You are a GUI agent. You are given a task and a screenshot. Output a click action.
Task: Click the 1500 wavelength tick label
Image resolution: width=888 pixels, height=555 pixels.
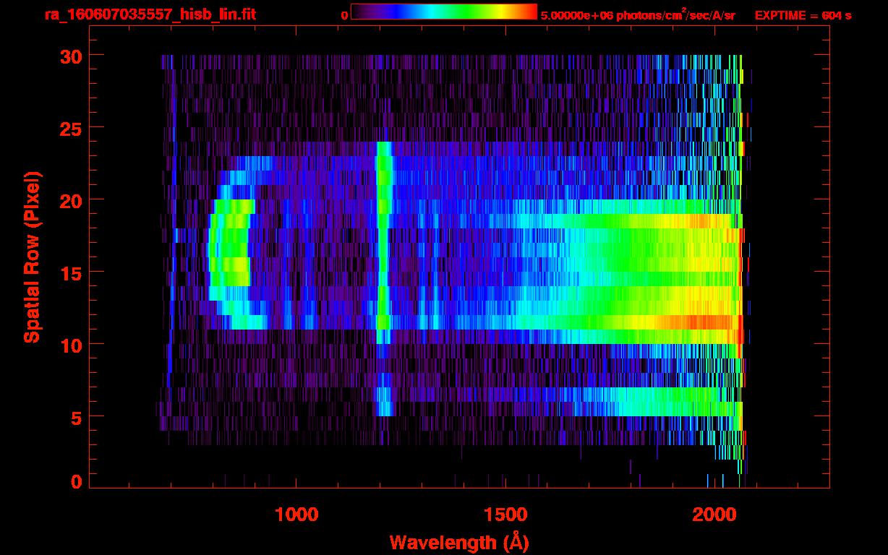click(505, 515)
